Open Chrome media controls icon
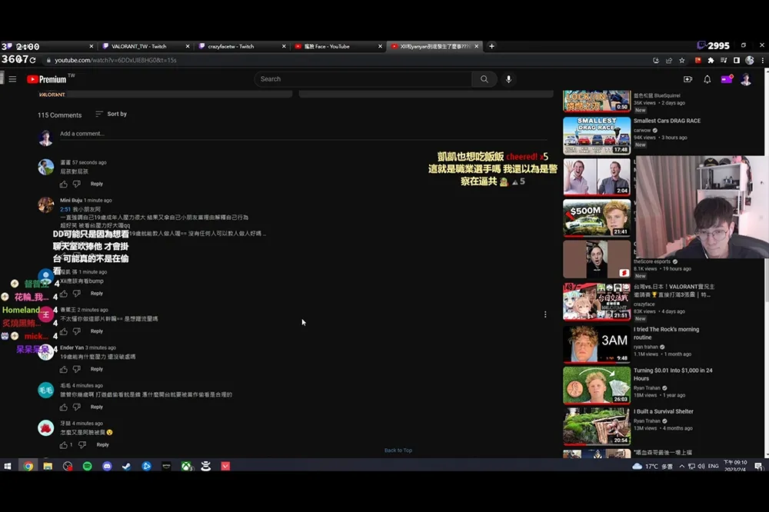The image size is (769, 512). tap(724, 60)
